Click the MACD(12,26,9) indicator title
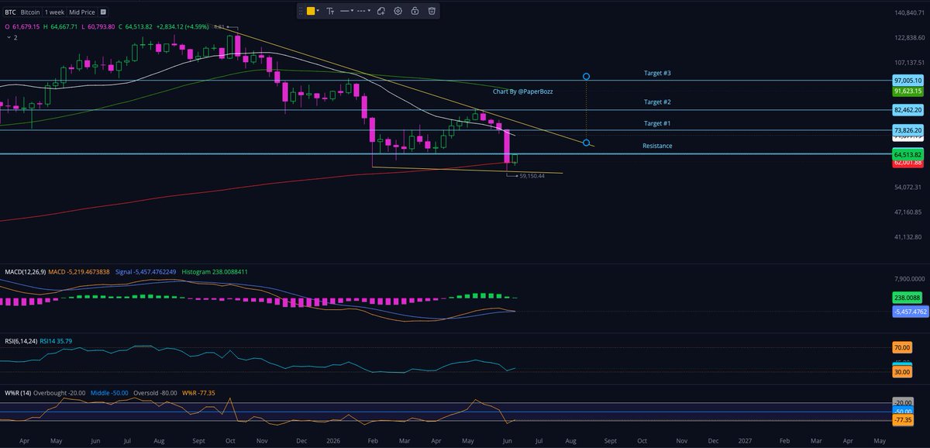The image size is (930, 448). (x=25, y=273)
